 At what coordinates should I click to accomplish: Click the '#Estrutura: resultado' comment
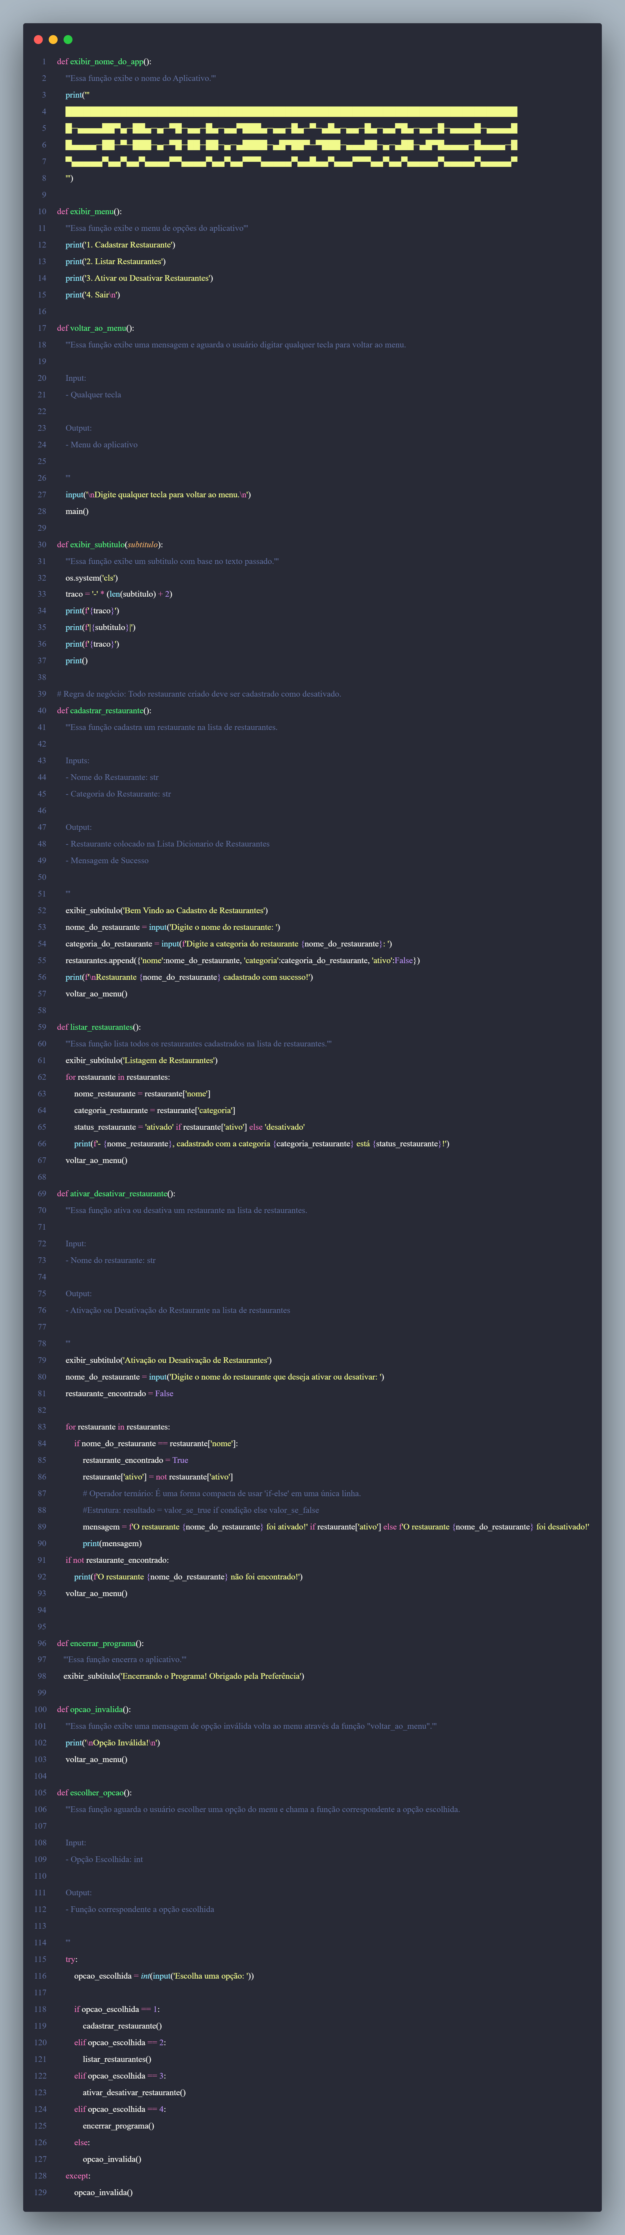[201, 1510]
